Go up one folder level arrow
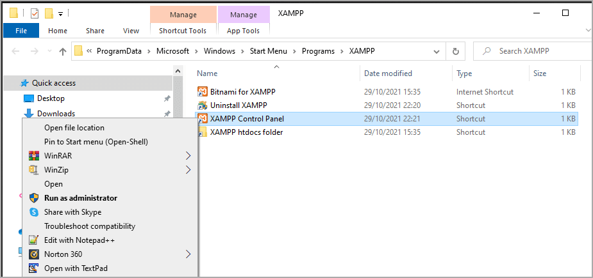593x278 pixels. click(x=63, y=51)
